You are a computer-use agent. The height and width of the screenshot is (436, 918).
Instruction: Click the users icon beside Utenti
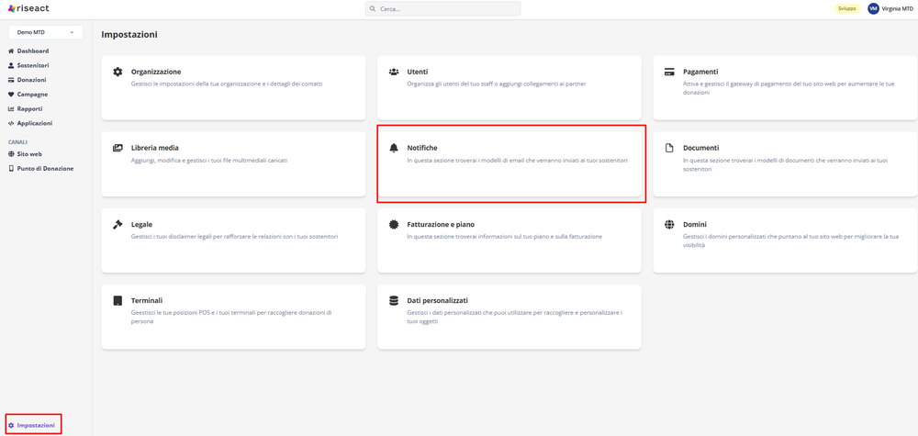coord(394,72)
